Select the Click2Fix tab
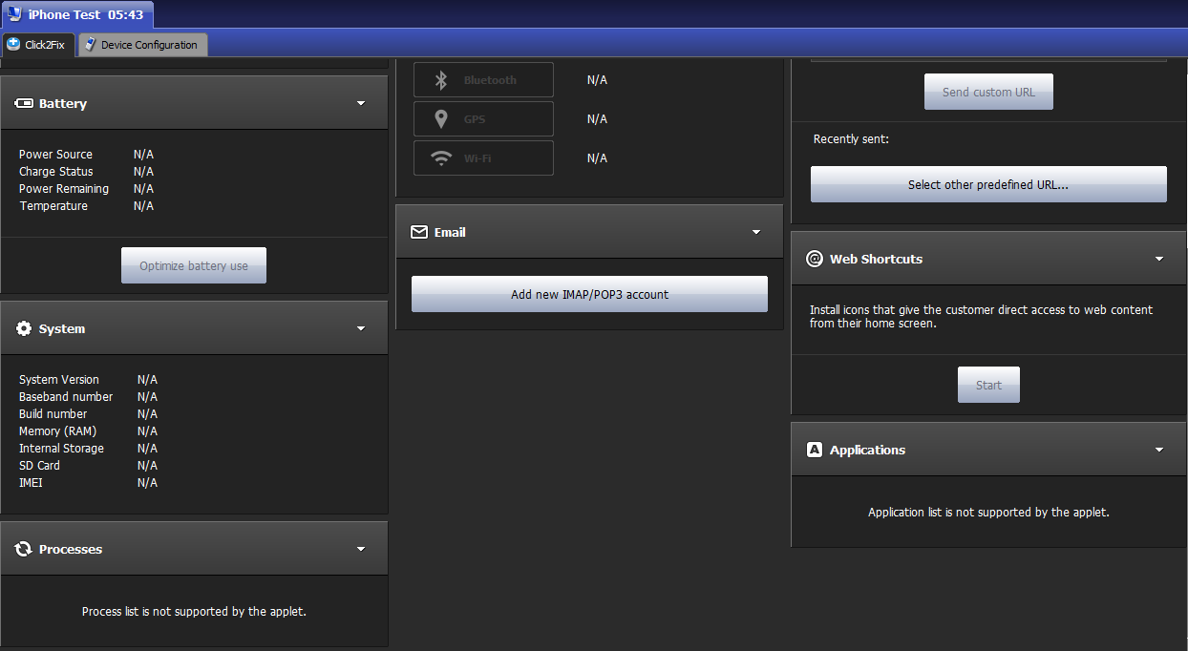The height and width of the screenshot is (651, 1188). pyautogui.click(x=37, y=44)
